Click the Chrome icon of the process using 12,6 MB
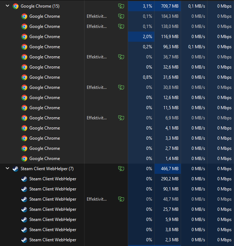 tap(24, 98)
